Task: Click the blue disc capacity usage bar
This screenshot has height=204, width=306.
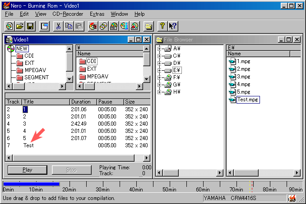Action: 31,184
